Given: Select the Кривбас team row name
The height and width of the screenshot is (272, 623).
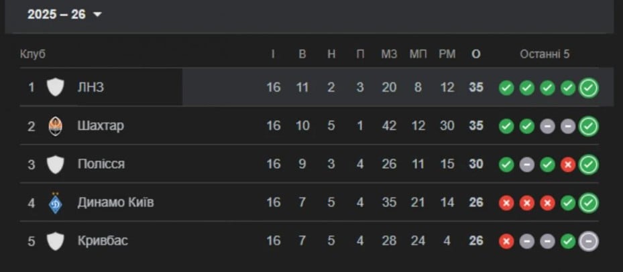Looking at the screenshot, I should [102, 241].
